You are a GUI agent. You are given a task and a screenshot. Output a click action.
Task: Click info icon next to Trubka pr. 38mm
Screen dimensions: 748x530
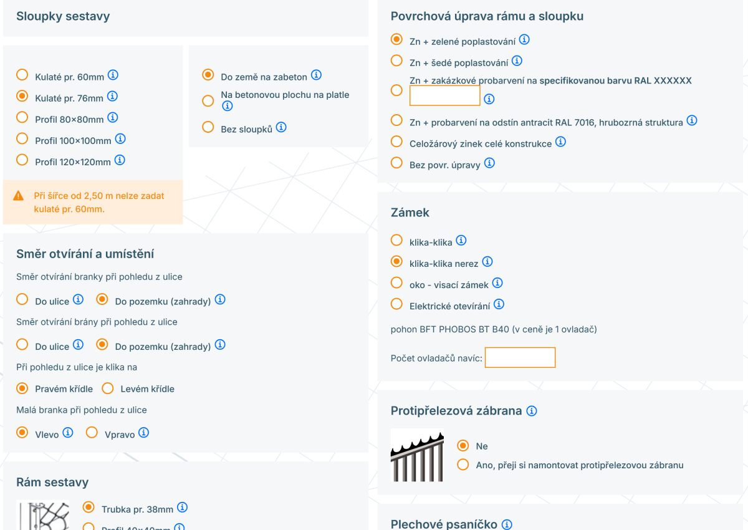182,508
